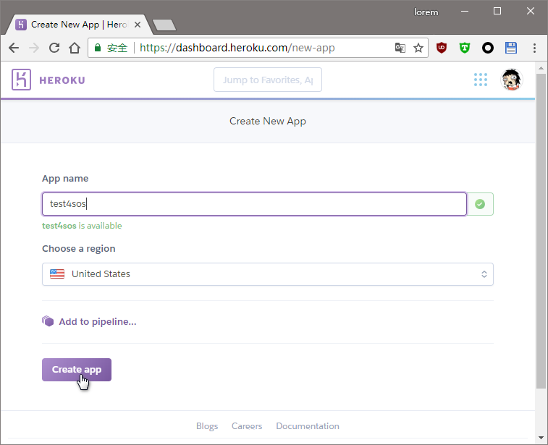Click the green availability checkmark icon
The width and height of the screenshot is (548, 445).
click(x=480, y=204)
